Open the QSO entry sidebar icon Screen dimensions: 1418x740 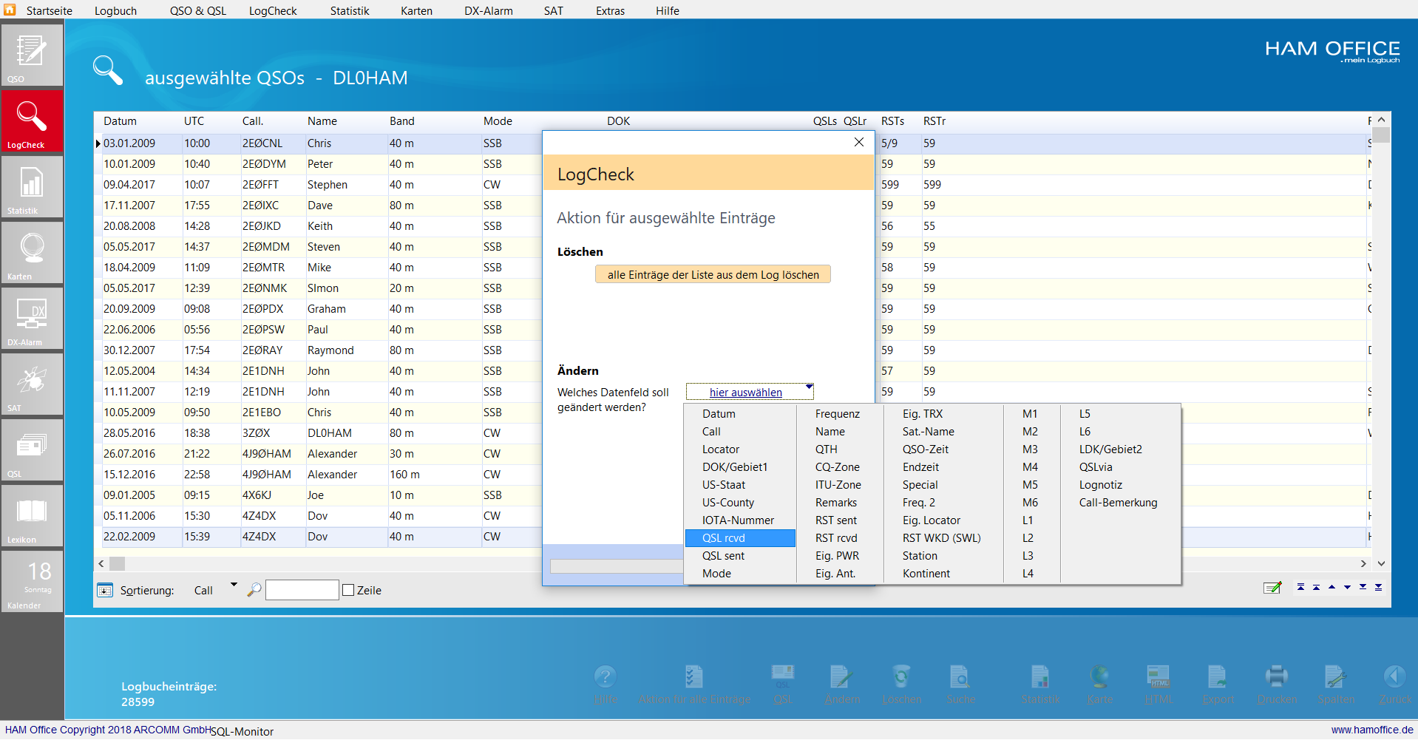[x=31, y=55]
